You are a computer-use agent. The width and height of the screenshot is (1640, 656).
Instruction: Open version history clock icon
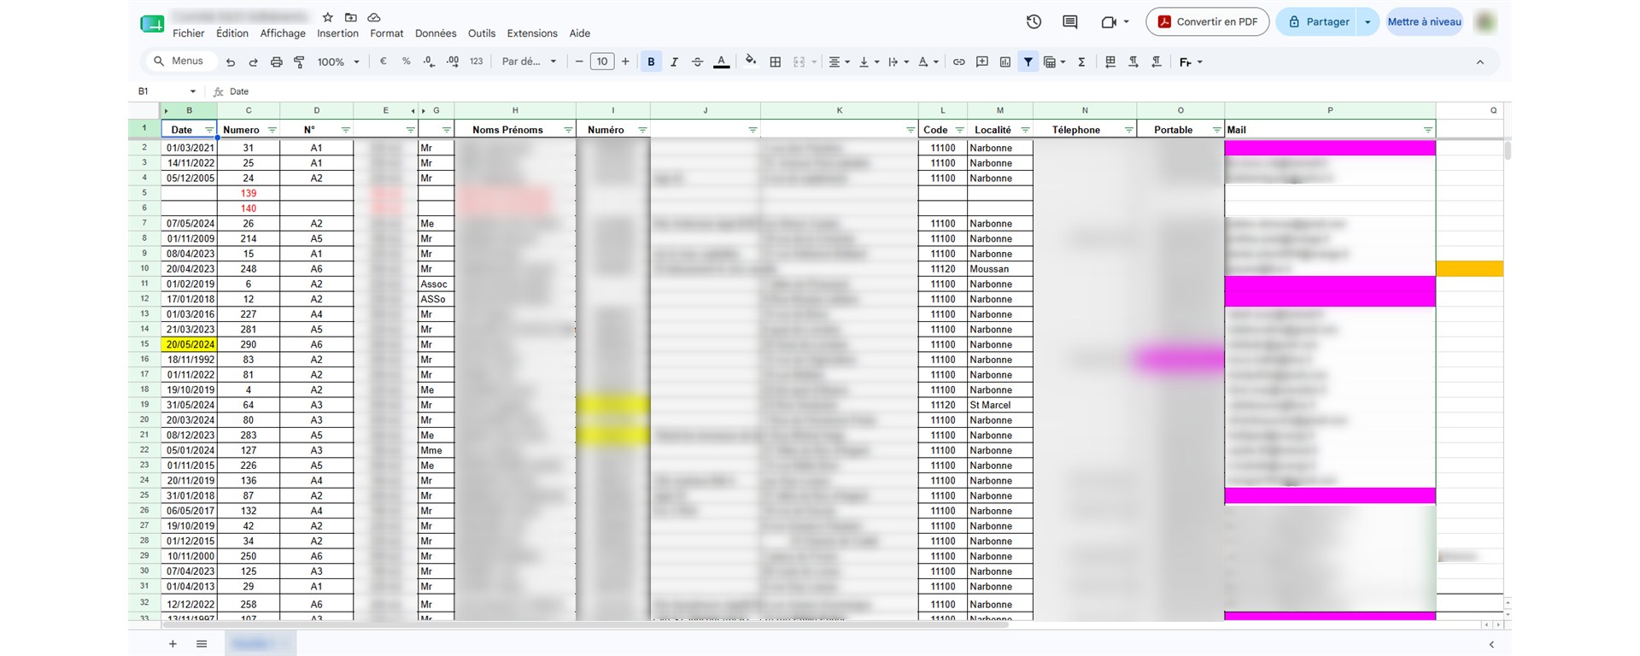coord(1034,22)
